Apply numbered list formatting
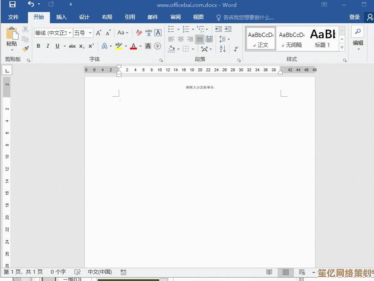 (x=186, y=29)
